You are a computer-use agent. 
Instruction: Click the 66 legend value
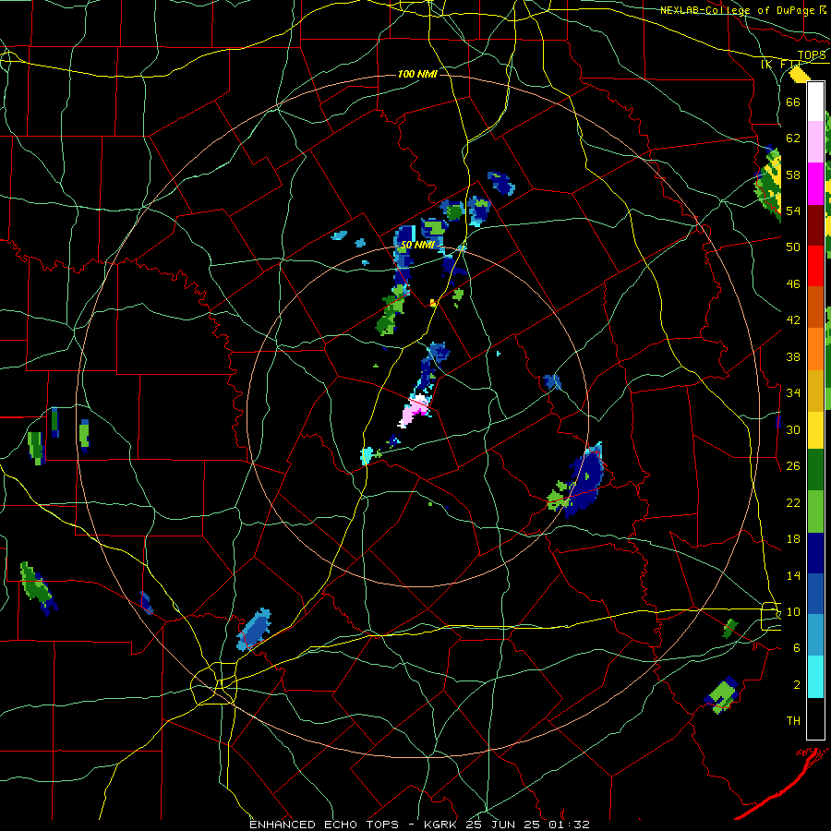pyautogui.click(x=793, y=102)
